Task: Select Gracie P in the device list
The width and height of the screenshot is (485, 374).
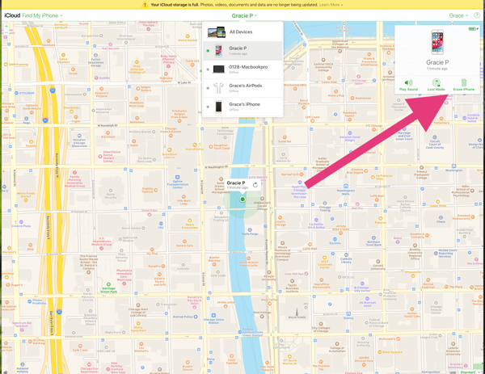Action: click(242, 51)
